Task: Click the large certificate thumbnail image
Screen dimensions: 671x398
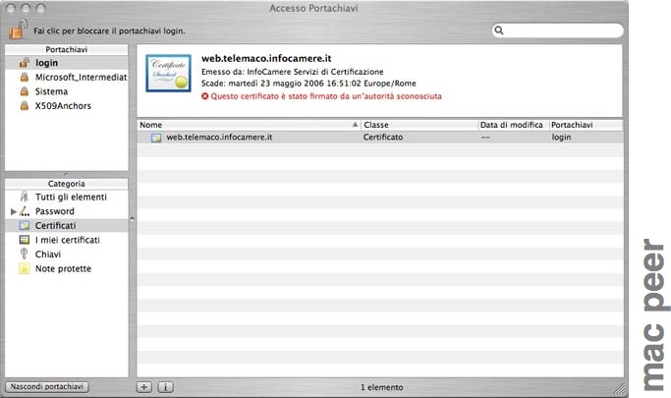Action: click(x=168, y=73)
